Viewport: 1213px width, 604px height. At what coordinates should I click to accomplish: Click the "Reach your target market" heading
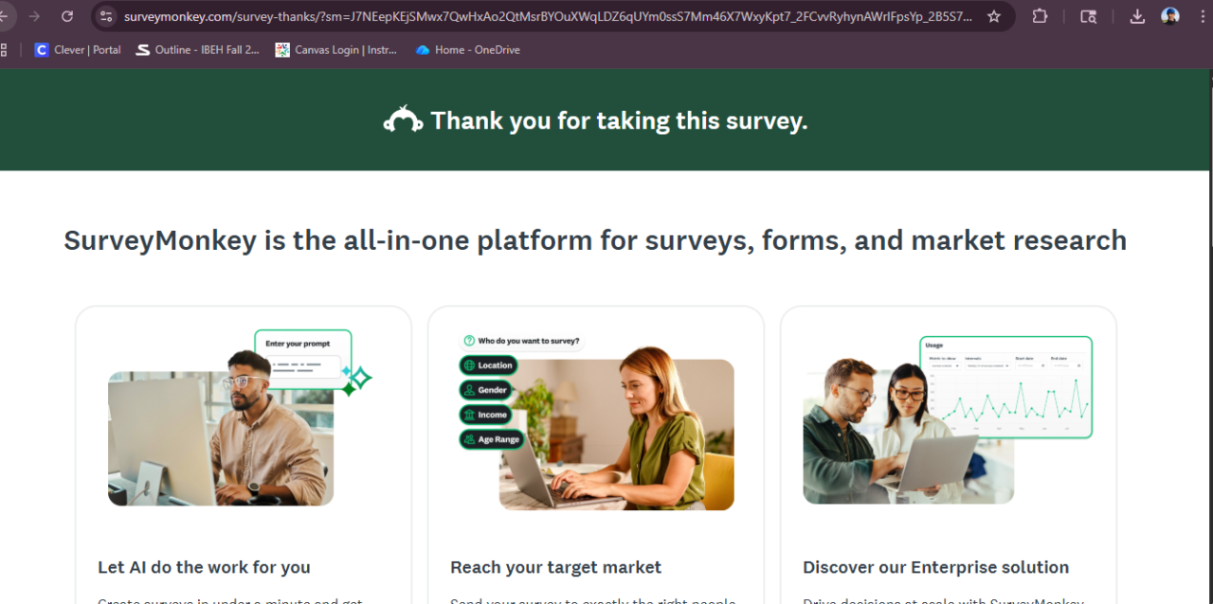(x=555, y=567)
